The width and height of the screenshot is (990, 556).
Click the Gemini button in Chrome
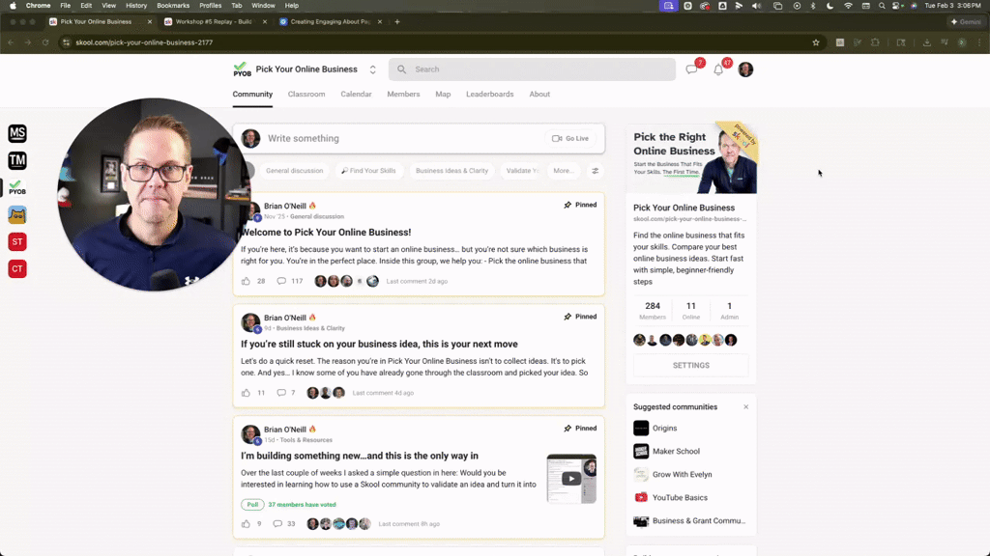[x=966, y=21]
